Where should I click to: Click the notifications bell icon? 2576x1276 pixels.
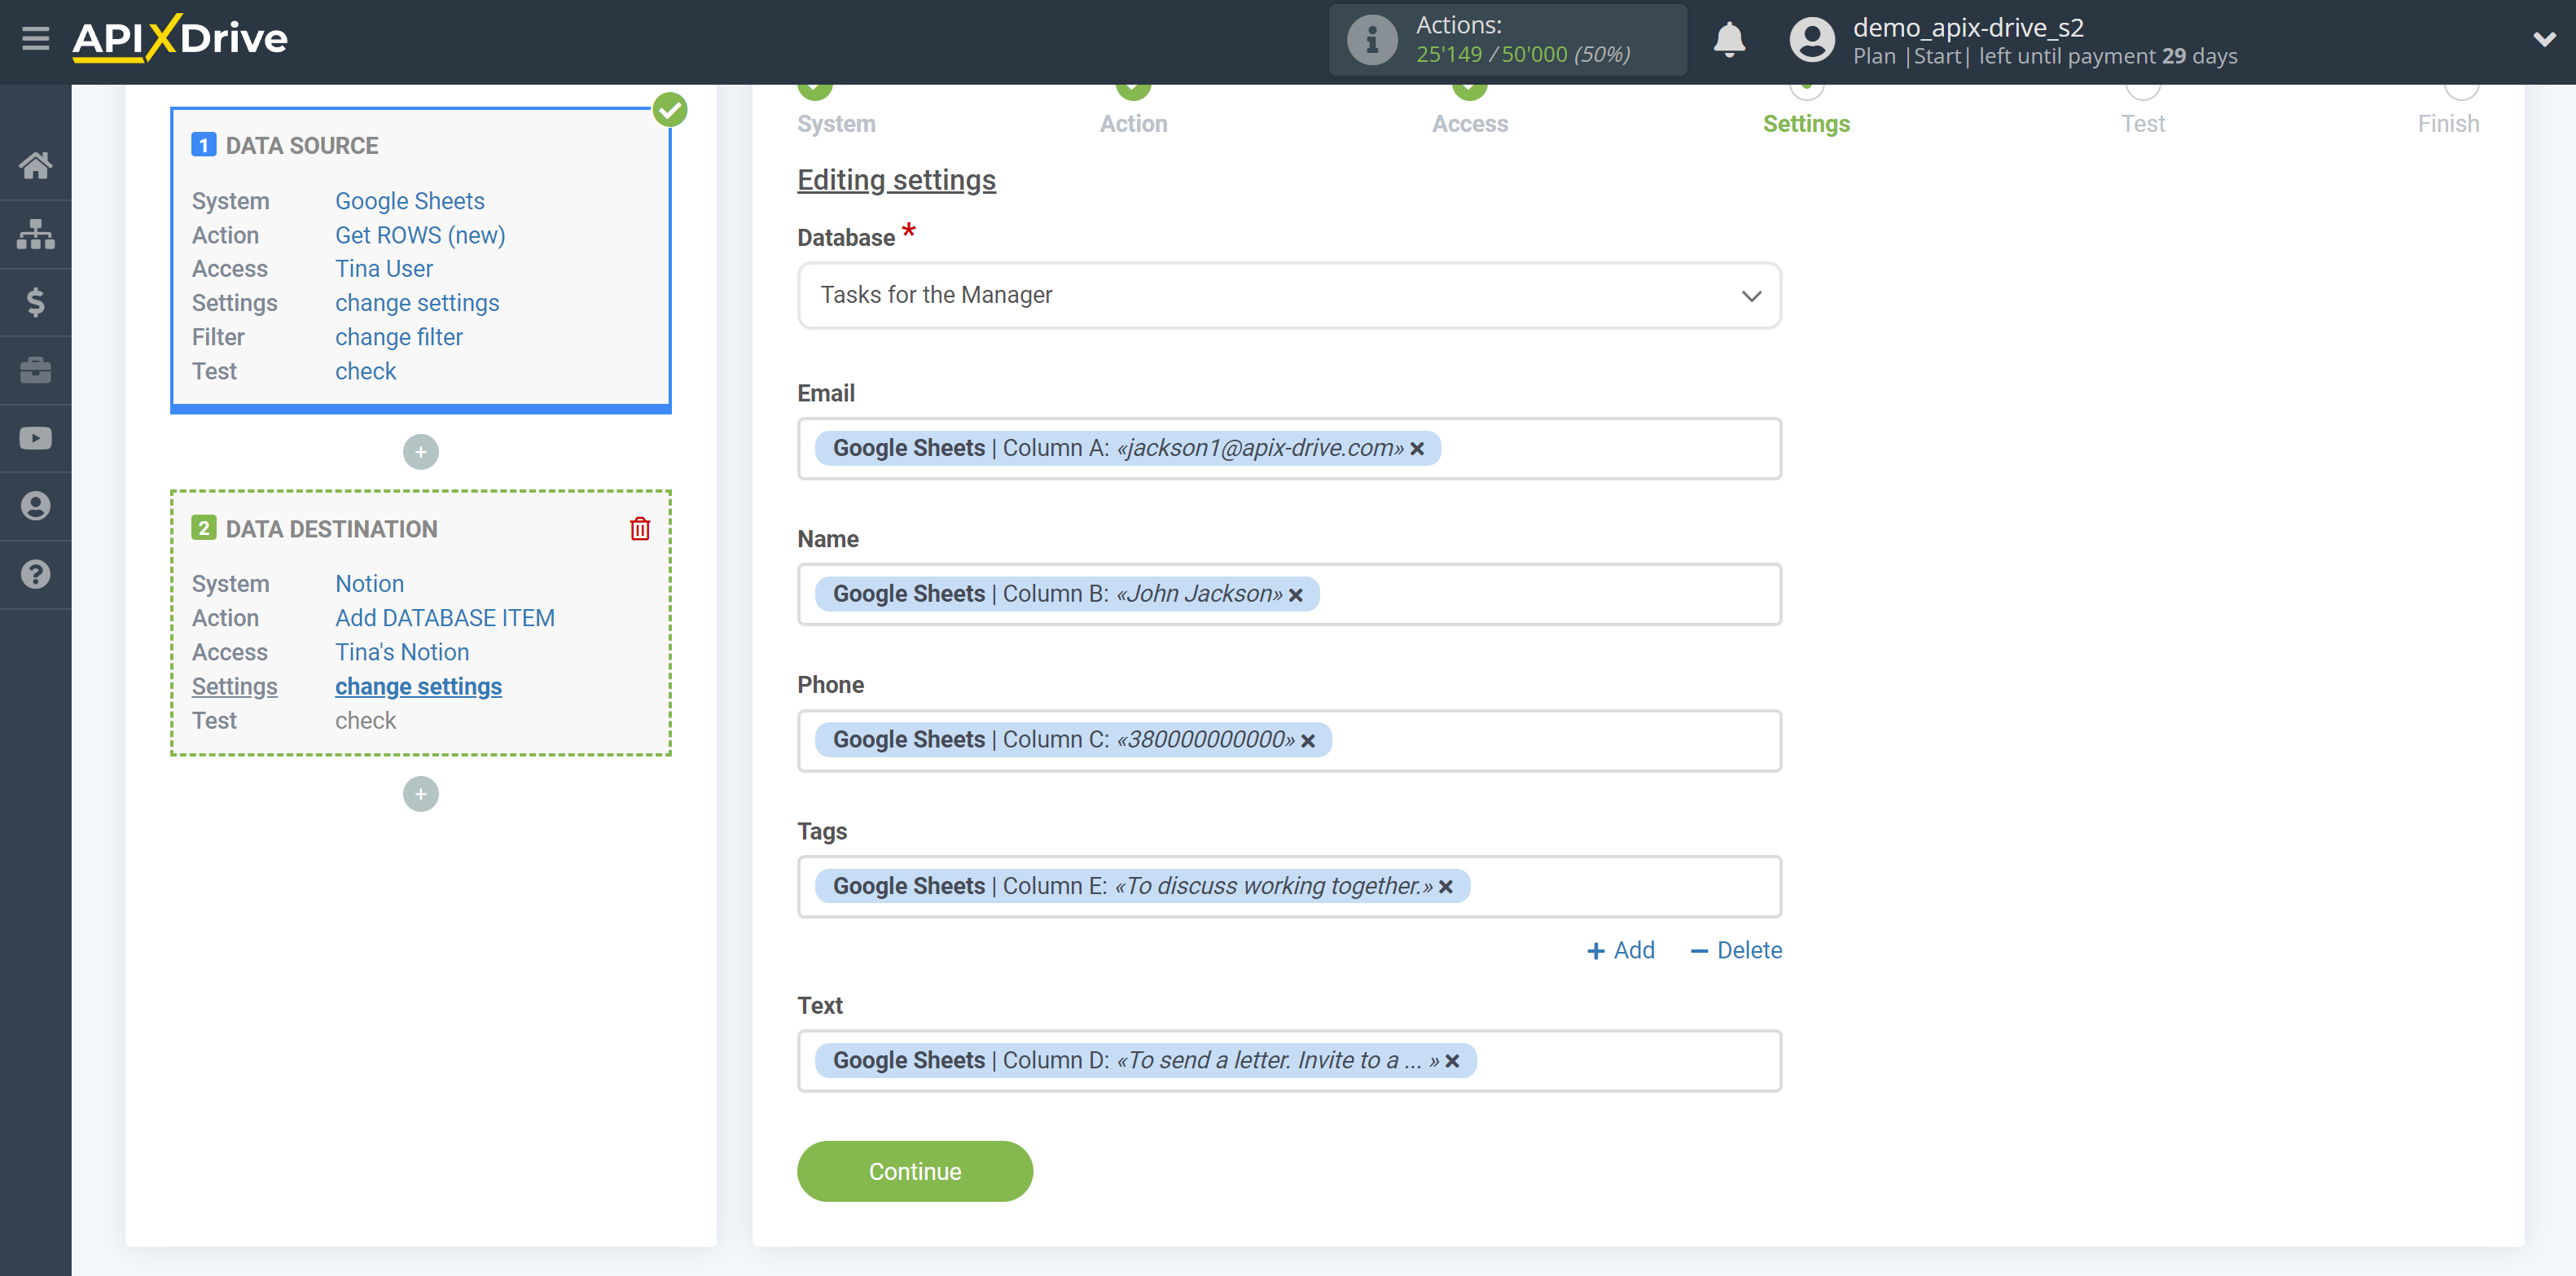tap(1729, 40)
